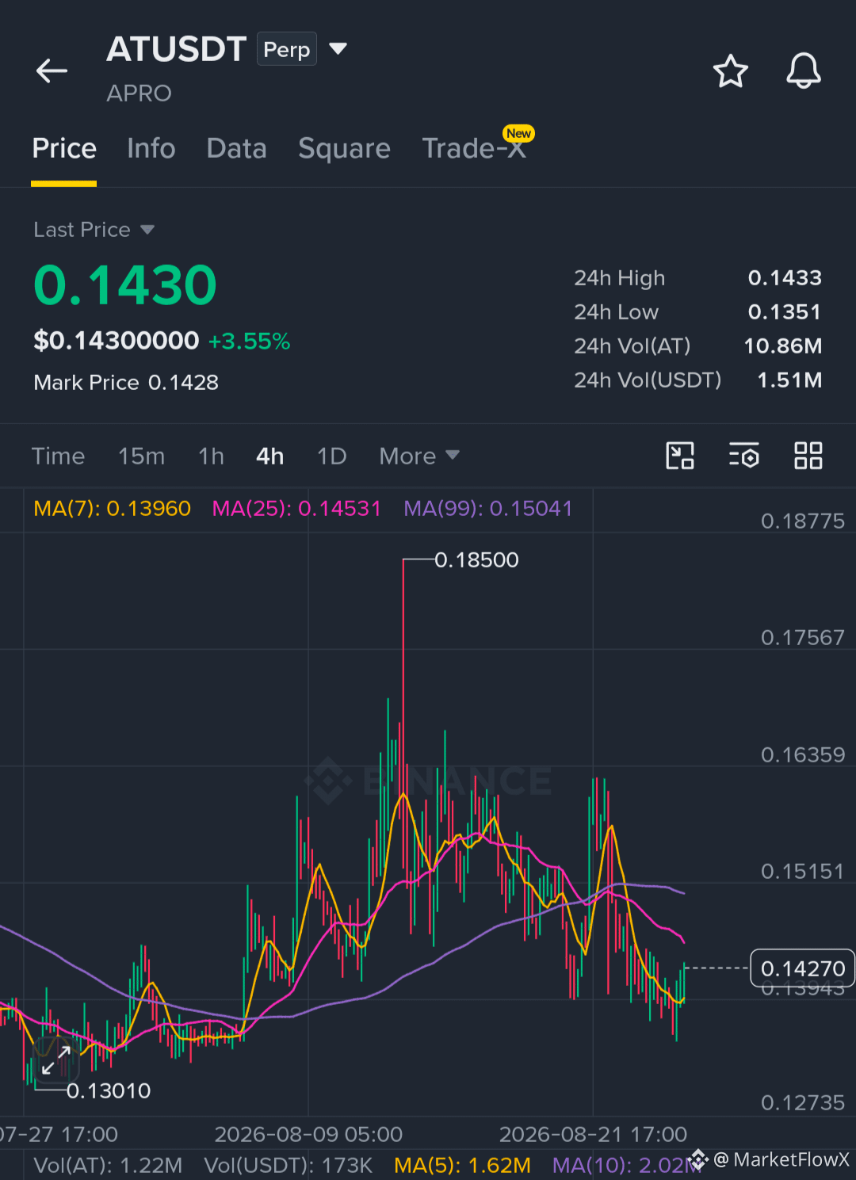Open the Square tab

point(344,148)
